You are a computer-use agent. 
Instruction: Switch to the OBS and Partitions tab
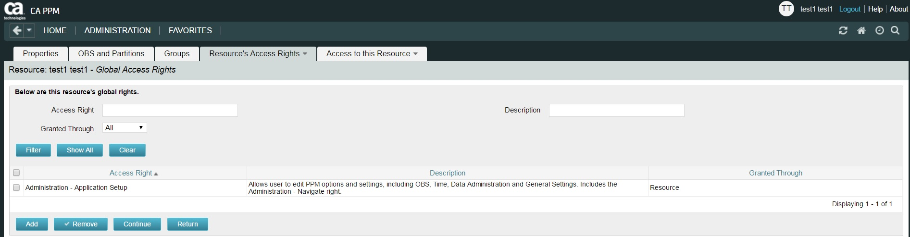pyautogui.click(x=111, y=54)
